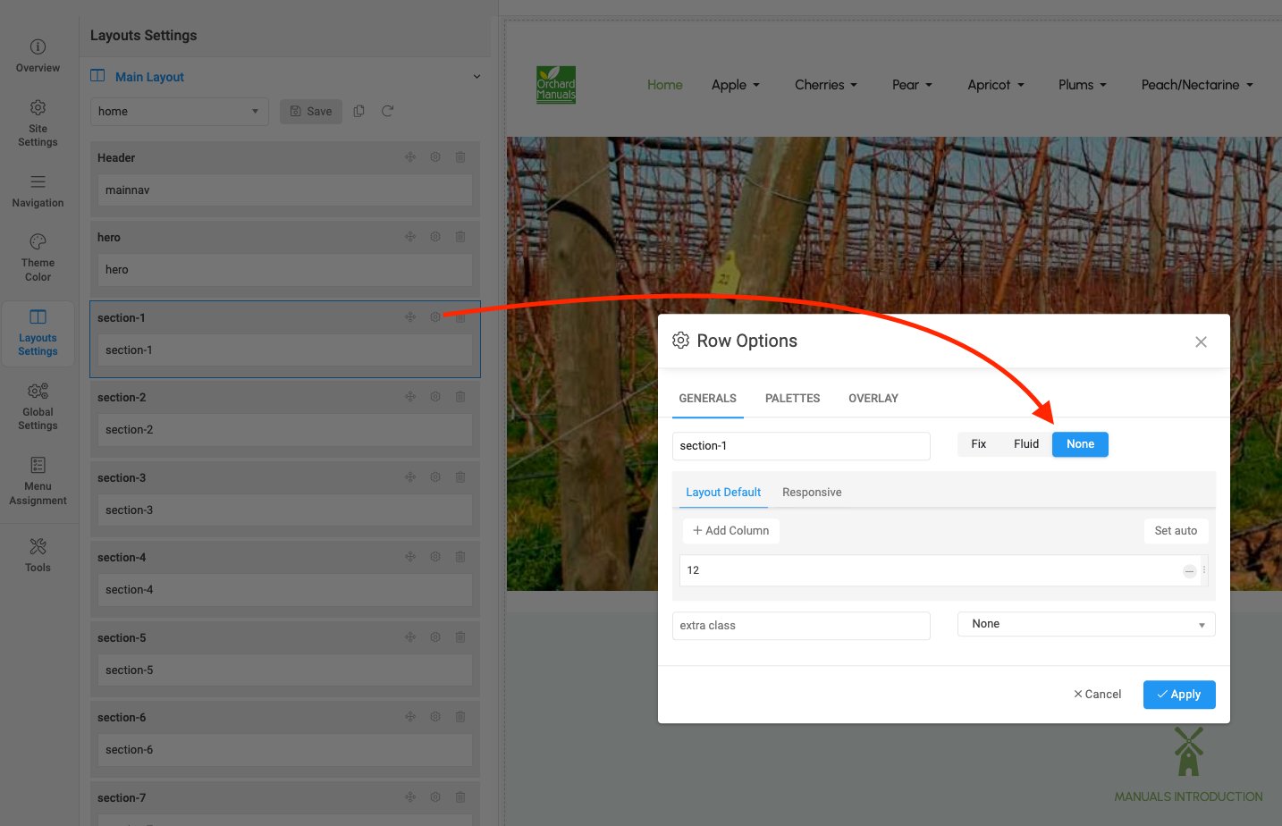Switch to the PALETTES tab
1282x826 pixels.
click(792, 399)
